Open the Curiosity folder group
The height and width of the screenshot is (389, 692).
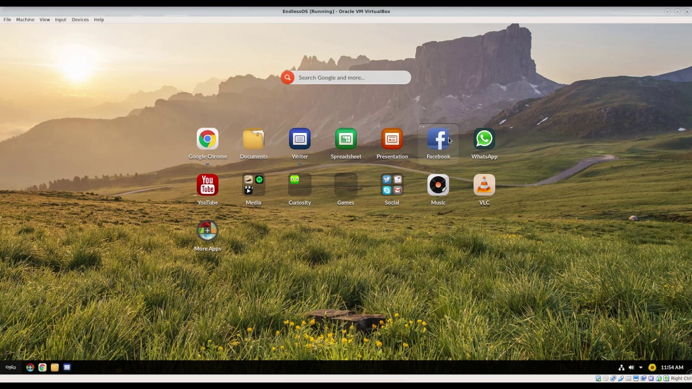click(300, 190)
